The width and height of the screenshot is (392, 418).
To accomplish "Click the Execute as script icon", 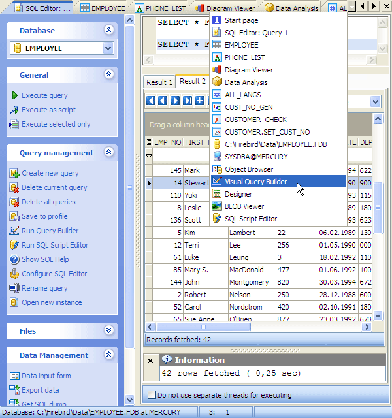I will point(14,110).
